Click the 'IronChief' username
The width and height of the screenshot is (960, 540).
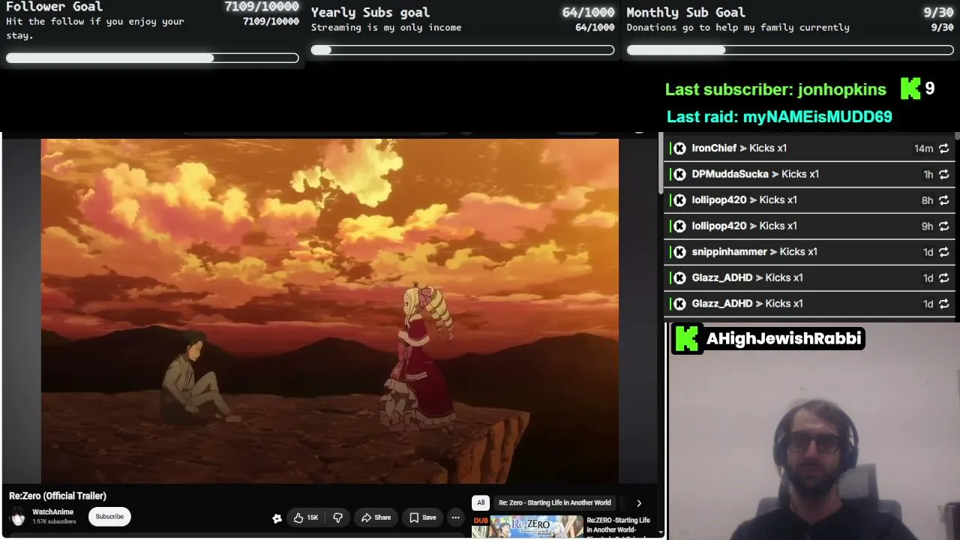tap(714, 148)
